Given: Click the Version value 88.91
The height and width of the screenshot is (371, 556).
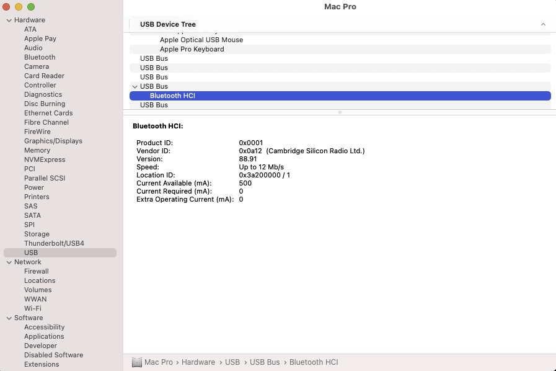Looking at the screenshot, I should tap(247, 159).
